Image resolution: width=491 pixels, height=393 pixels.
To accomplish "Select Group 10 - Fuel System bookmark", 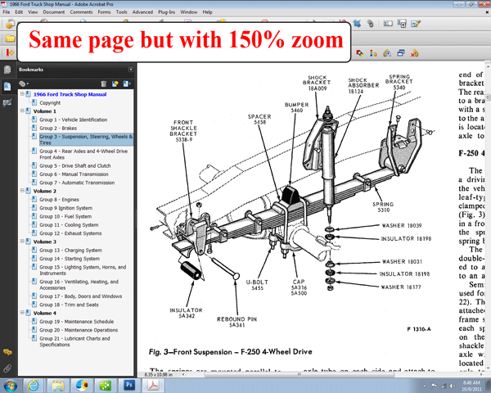I will tap(65, 216).
